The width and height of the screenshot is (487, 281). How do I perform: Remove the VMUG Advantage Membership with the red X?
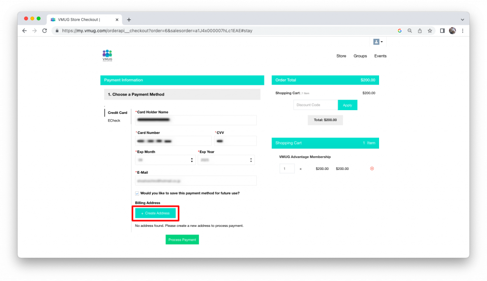(371, 168)
